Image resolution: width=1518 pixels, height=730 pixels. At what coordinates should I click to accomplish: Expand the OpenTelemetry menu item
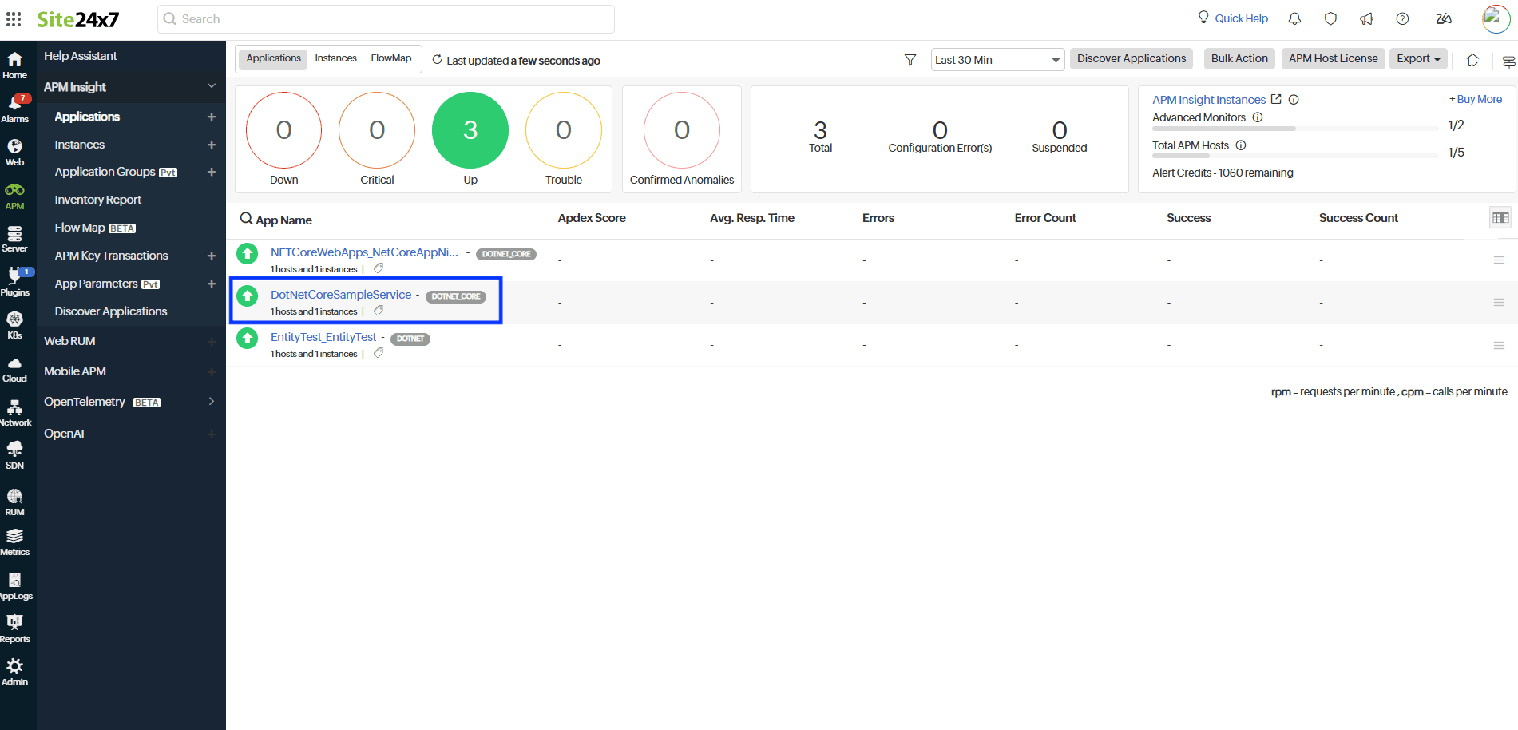pyautogui.click(x=211, y=402)
